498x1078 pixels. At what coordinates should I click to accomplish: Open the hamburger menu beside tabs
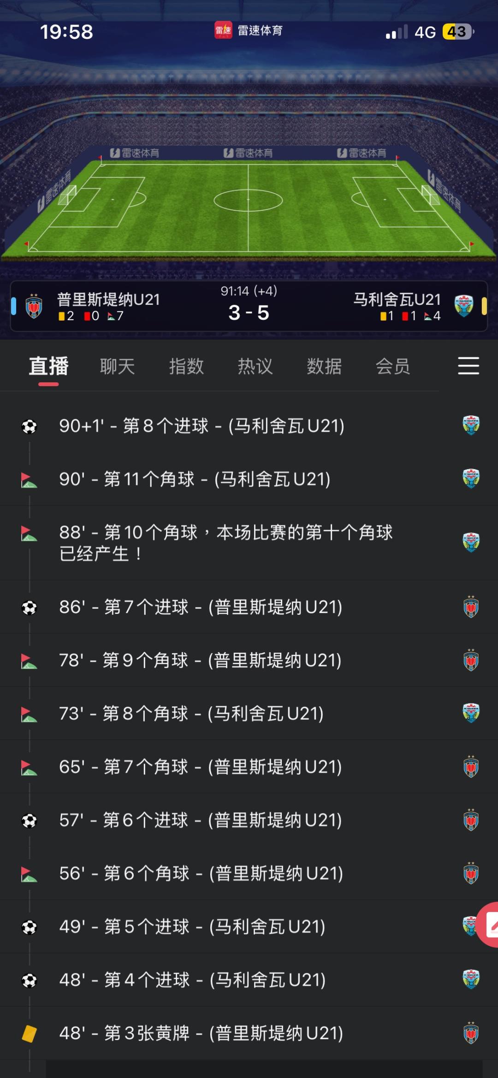coord(468,366)
